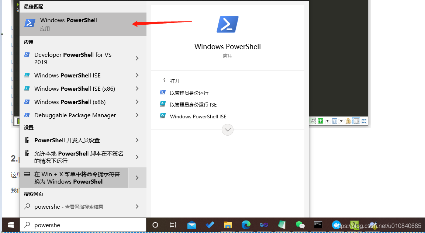
Task: Open dropdown arrow next to green plus button
Action: 328,121
